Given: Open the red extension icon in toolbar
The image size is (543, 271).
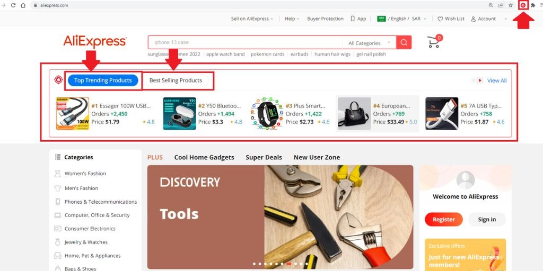Looking at the screenshot, I should (x=523, y=5).
